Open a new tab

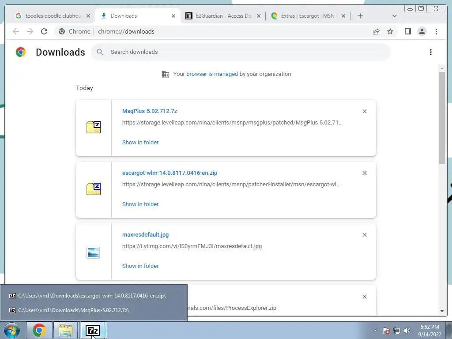tap(360, 16)
